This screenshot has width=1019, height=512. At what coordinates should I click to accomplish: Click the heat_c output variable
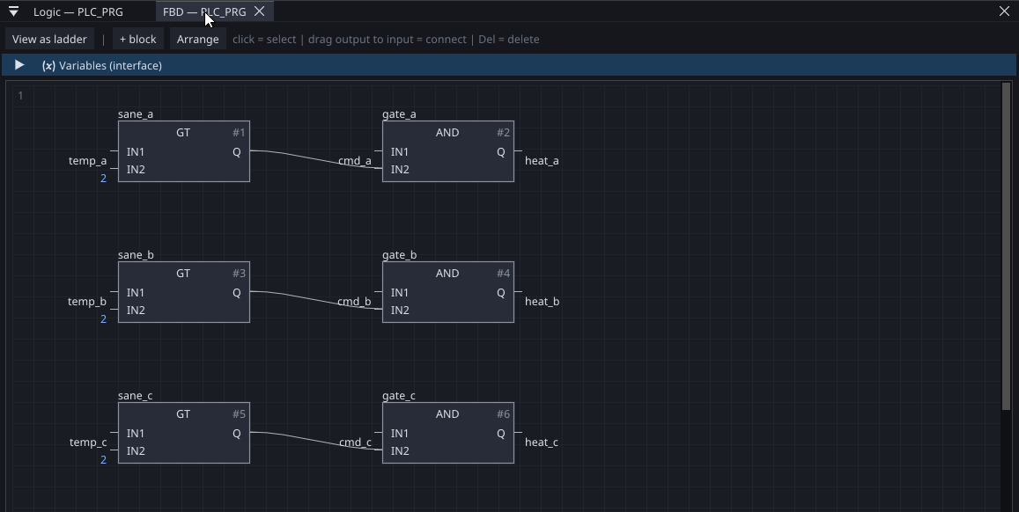tap(542, 443)
